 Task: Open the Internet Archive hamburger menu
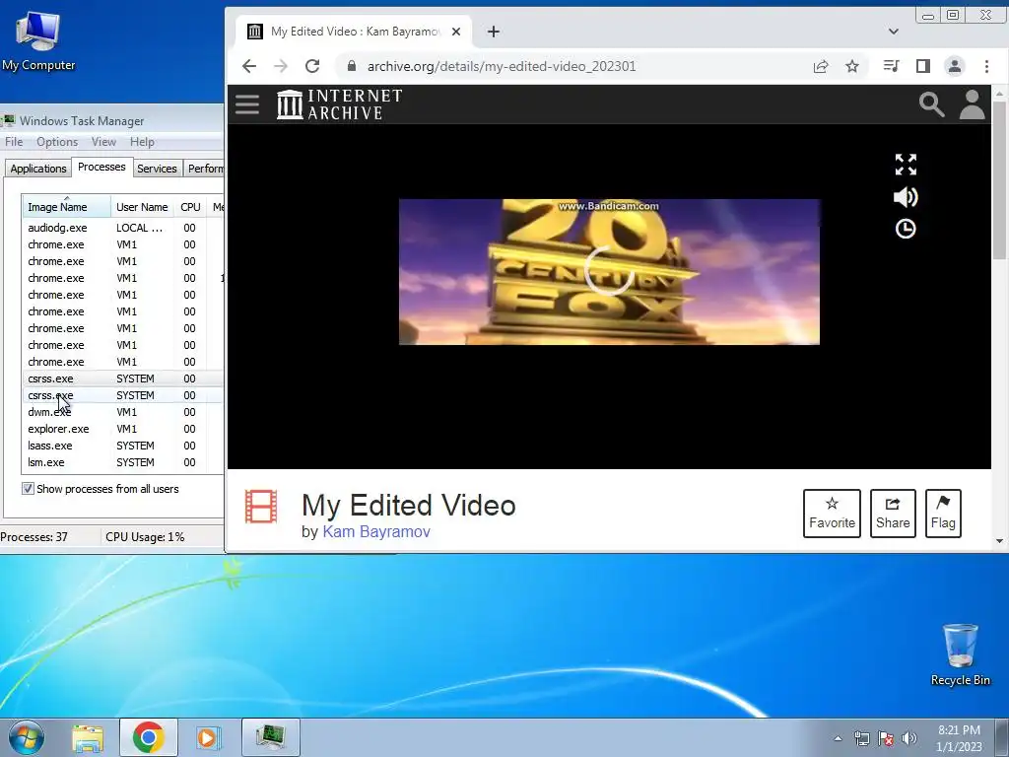click(x=247, y=104)
